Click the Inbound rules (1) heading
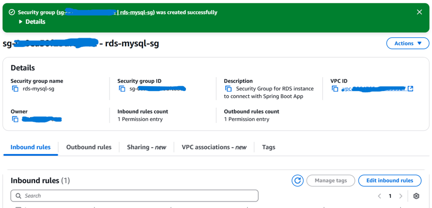 click(40, 181)
